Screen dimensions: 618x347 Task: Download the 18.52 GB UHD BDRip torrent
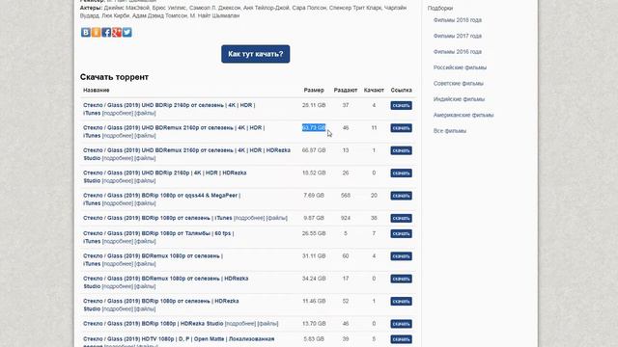(402, 173)
